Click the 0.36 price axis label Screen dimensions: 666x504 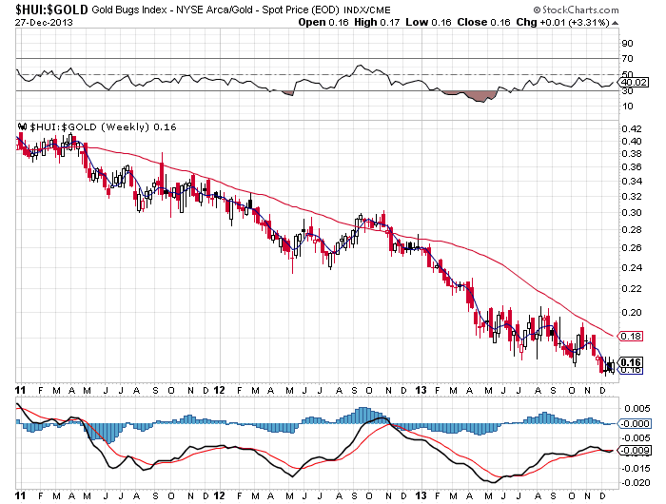click(632, 167)
